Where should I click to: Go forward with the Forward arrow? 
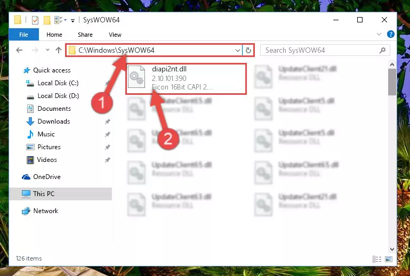click(x=35, y=50)
